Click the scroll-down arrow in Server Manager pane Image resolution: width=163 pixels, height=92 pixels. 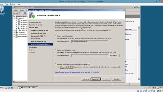(139, 79)
